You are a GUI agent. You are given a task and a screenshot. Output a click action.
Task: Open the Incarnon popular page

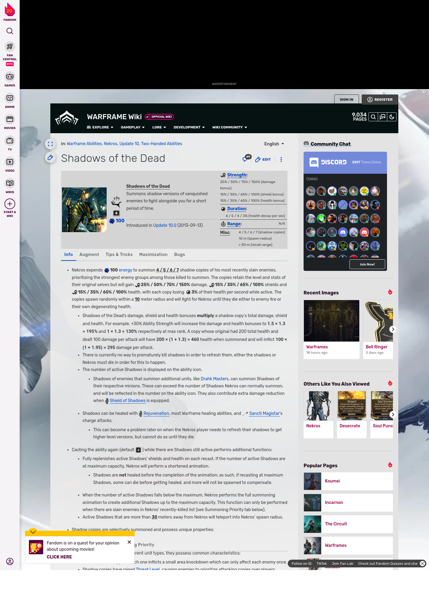pyautogui.click(x=348, y=503)
